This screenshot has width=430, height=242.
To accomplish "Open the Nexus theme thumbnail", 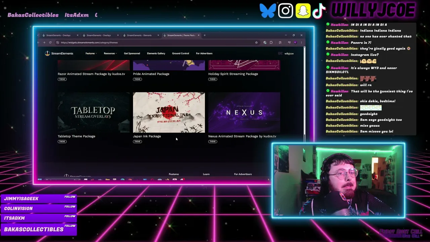I will [244, 112].
